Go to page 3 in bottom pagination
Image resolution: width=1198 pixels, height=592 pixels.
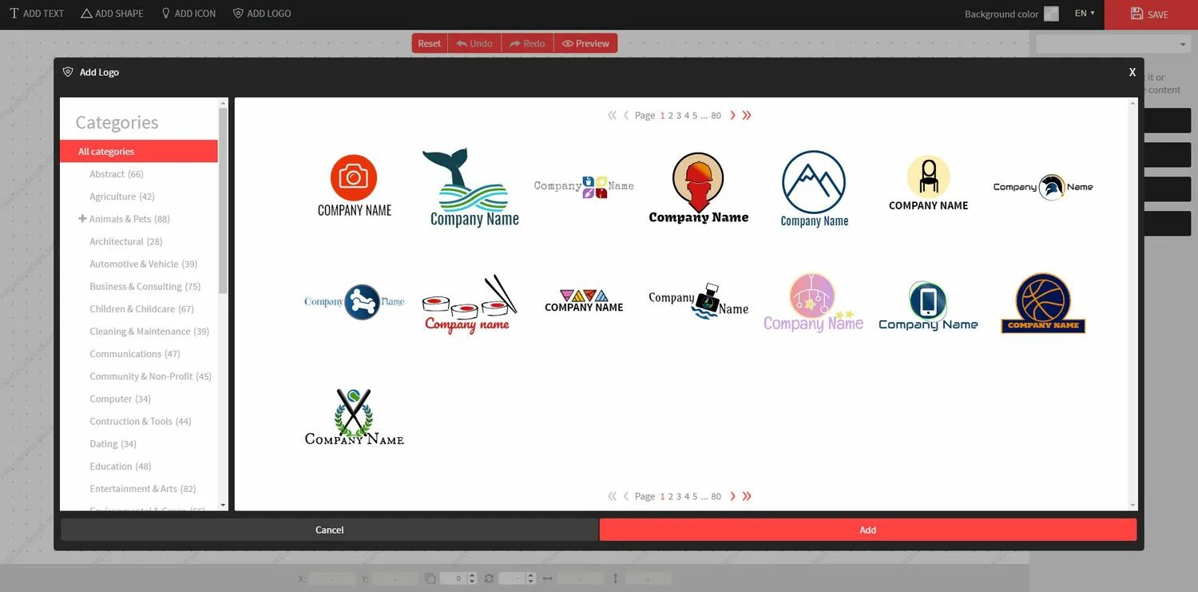679,496
